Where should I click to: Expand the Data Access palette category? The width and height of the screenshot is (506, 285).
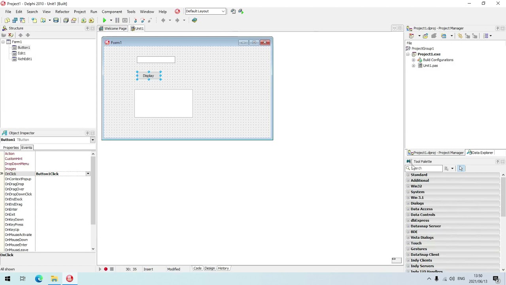[x=408, y=209]
